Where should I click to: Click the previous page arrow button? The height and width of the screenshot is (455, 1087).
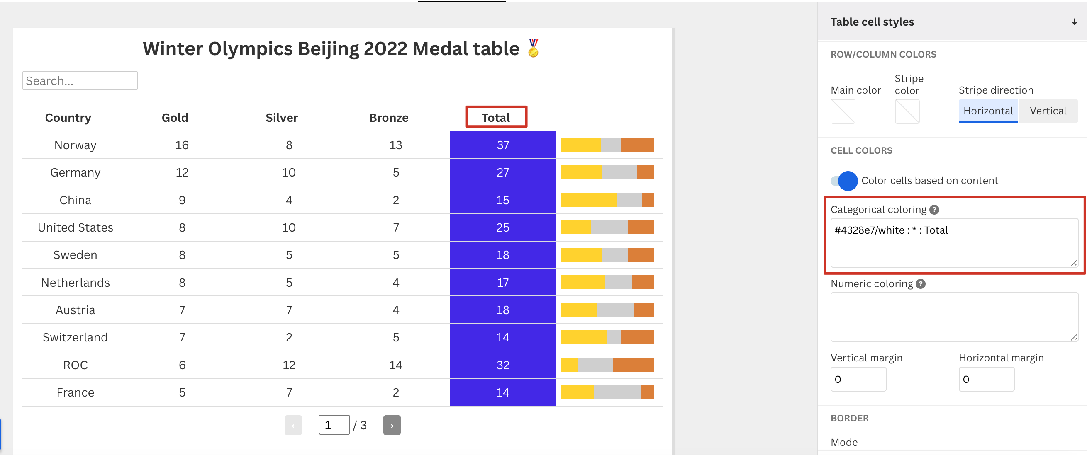click(293, 425)
